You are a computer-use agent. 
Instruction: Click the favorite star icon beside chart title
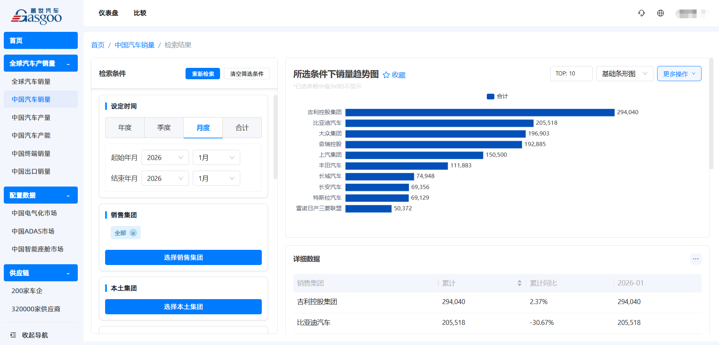[386, 75]
